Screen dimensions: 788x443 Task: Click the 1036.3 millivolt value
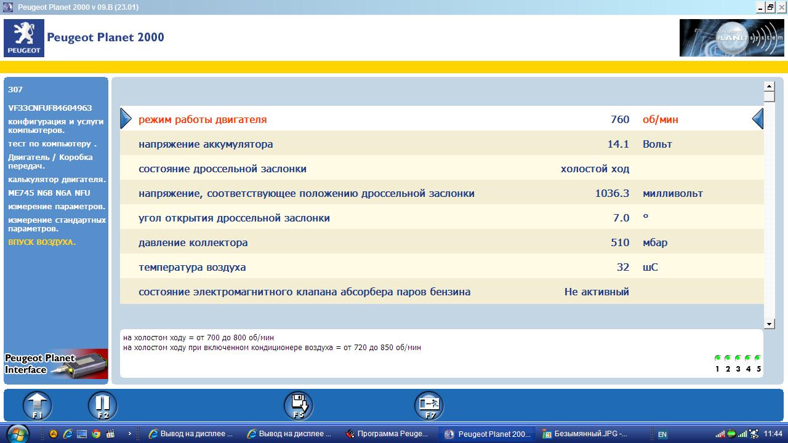pyautogui.click(x=612, y=193)
